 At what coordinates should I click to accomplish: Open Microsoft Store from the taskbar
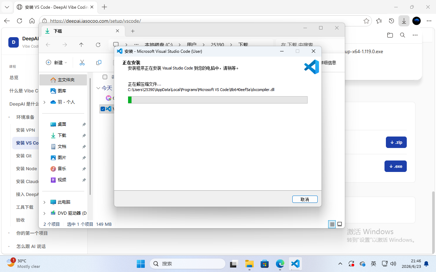click(x=265, y=264)
